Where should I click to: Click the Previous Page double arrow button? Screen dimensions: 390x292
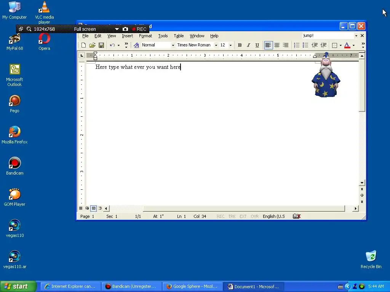point(362,189)
